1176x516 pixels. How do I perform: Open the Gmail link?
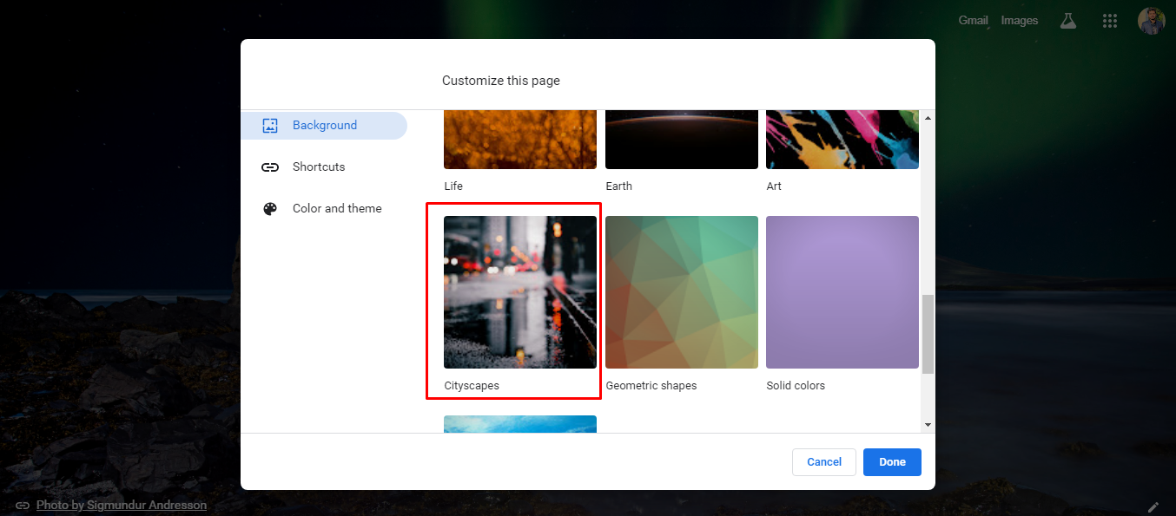tap(973, 20)
